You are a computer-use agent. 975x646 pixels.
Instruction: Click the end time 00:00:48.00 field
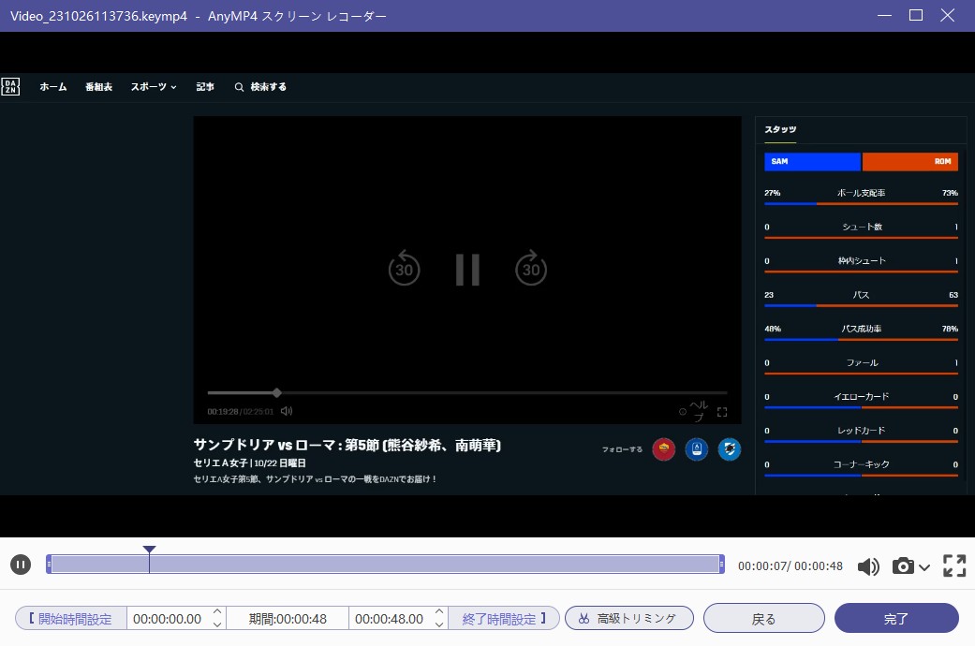389,619
